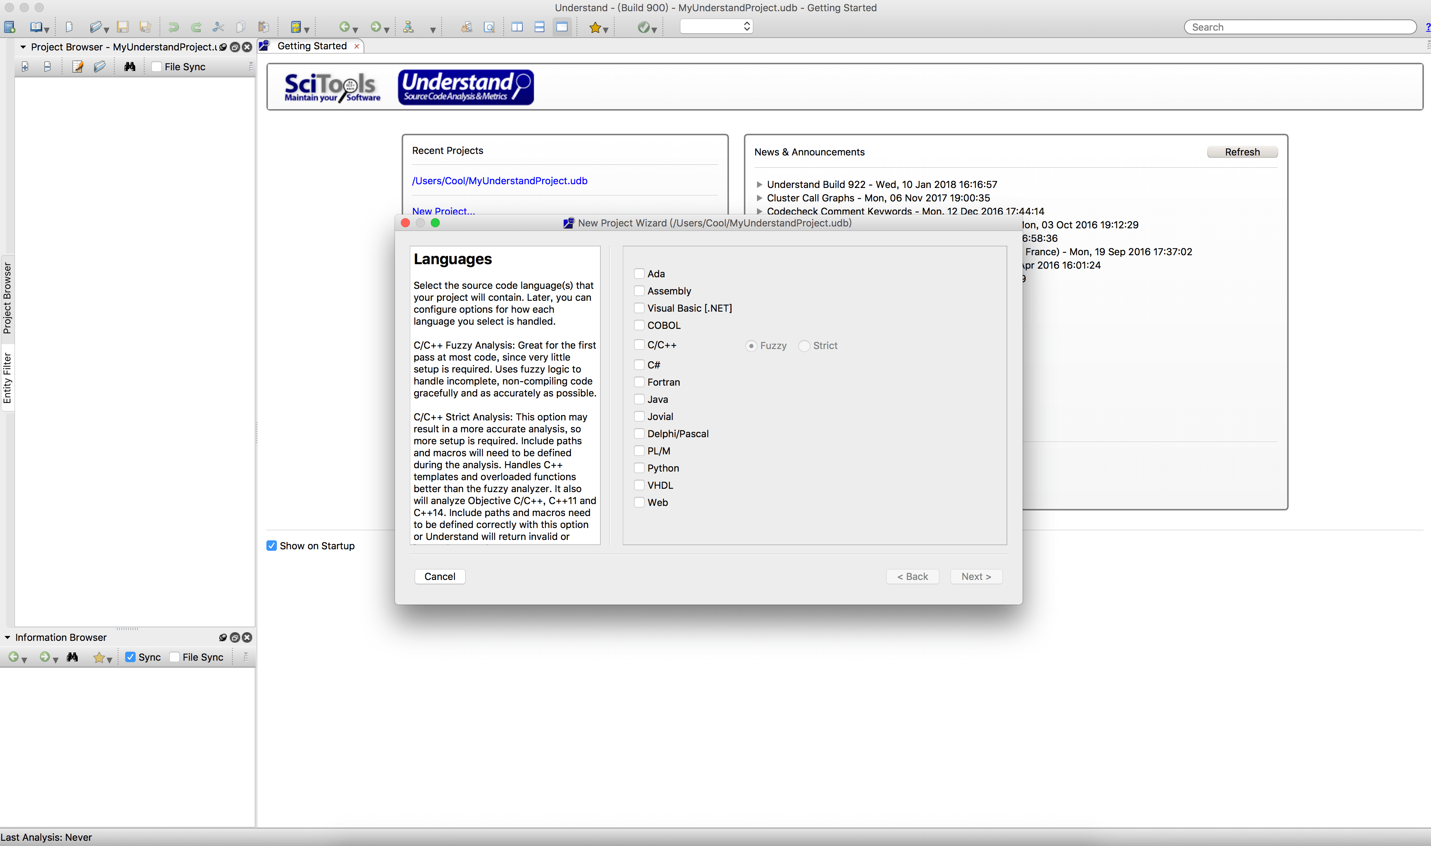Close the Getting Started tab
This screenshot has width=1431, height=846.
pyautogui.click(x=357, y=46)
